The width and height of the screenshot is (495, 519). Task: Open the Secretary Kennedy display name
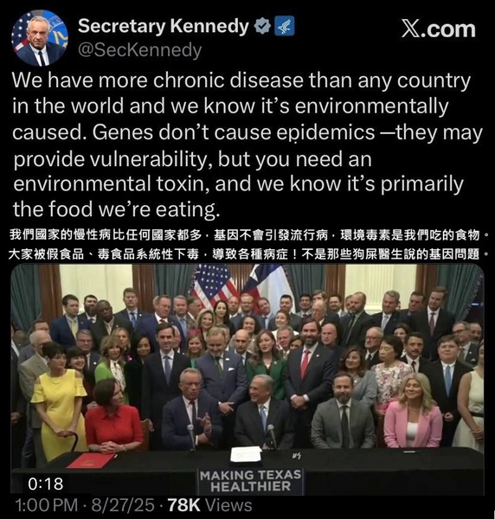(164, 26)
